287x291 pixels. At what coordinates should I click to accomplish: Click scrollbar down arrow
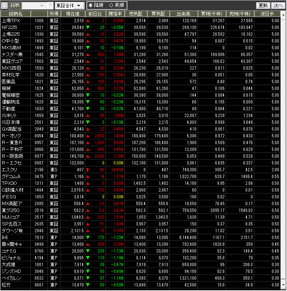tap(284, 285)
